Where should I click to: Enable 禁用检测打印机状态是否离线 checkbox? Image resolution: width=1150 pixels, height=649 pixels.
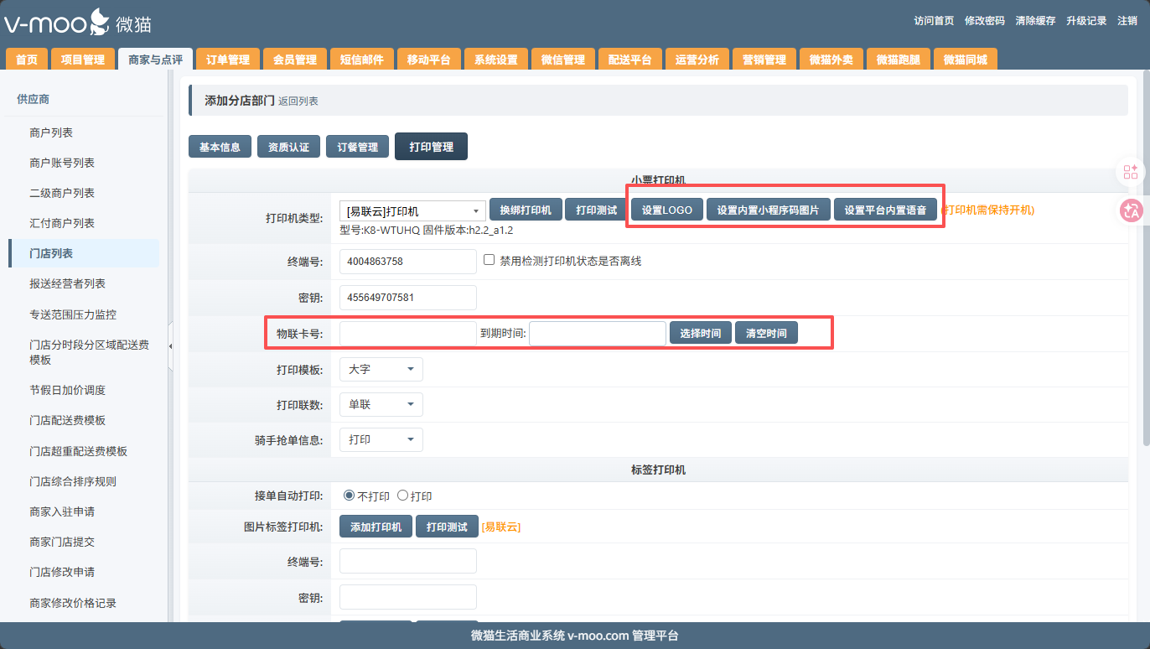click(x=490, y=261)
